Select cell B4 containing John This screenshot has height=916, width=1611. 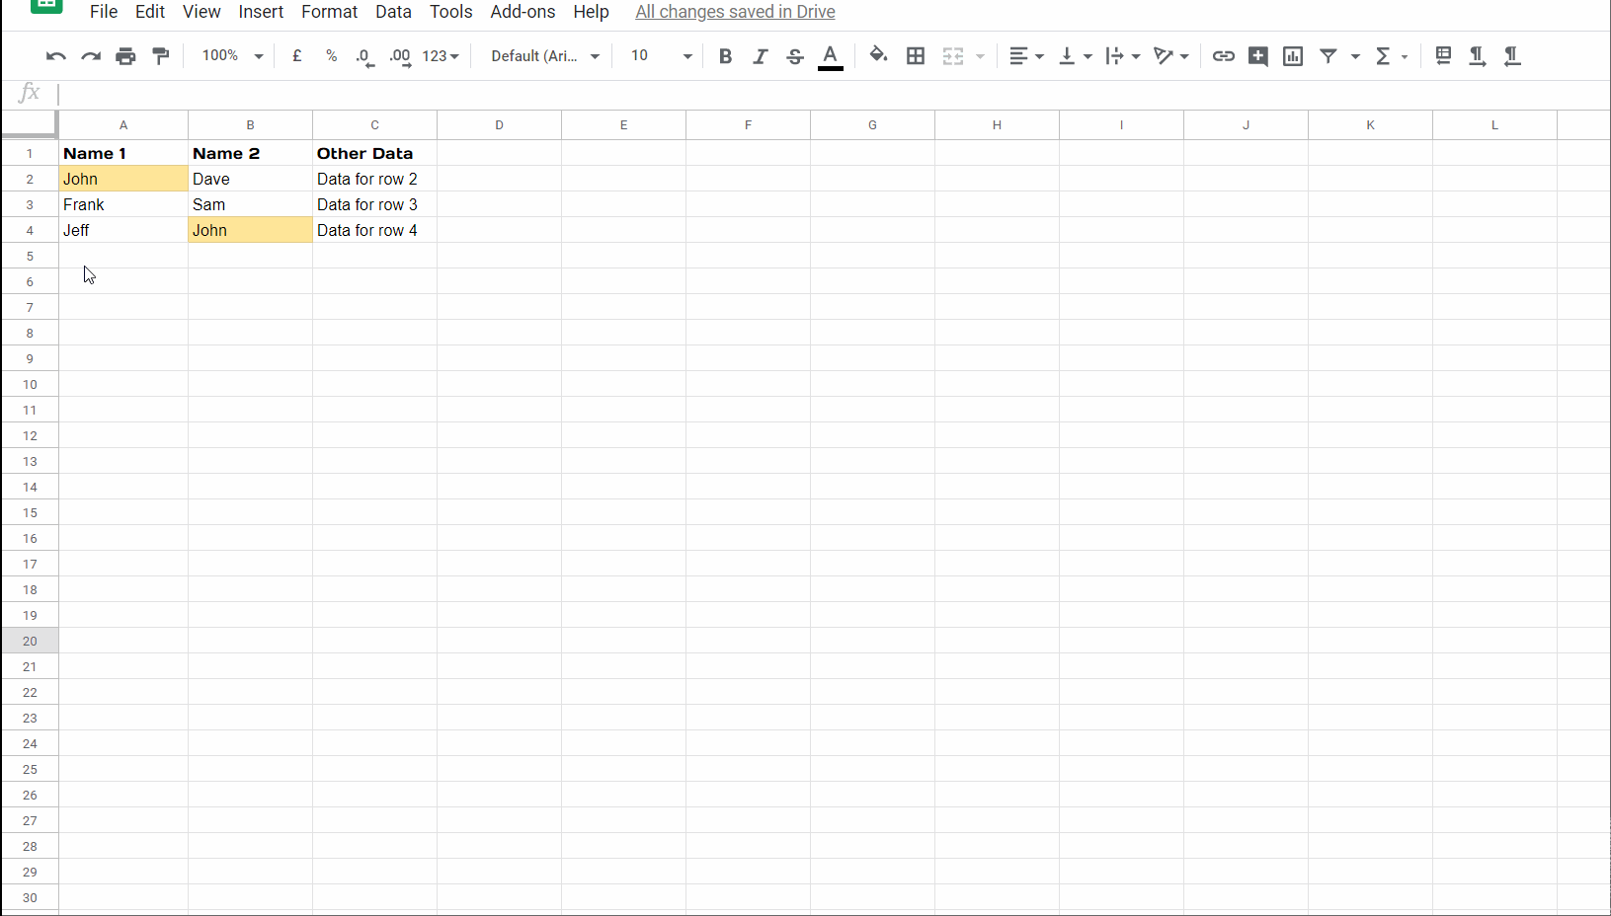pos(249,230)
